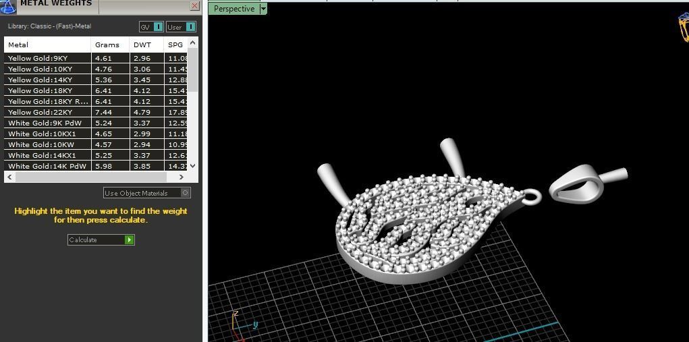Click the DWT column header

[x=146, y=45]
